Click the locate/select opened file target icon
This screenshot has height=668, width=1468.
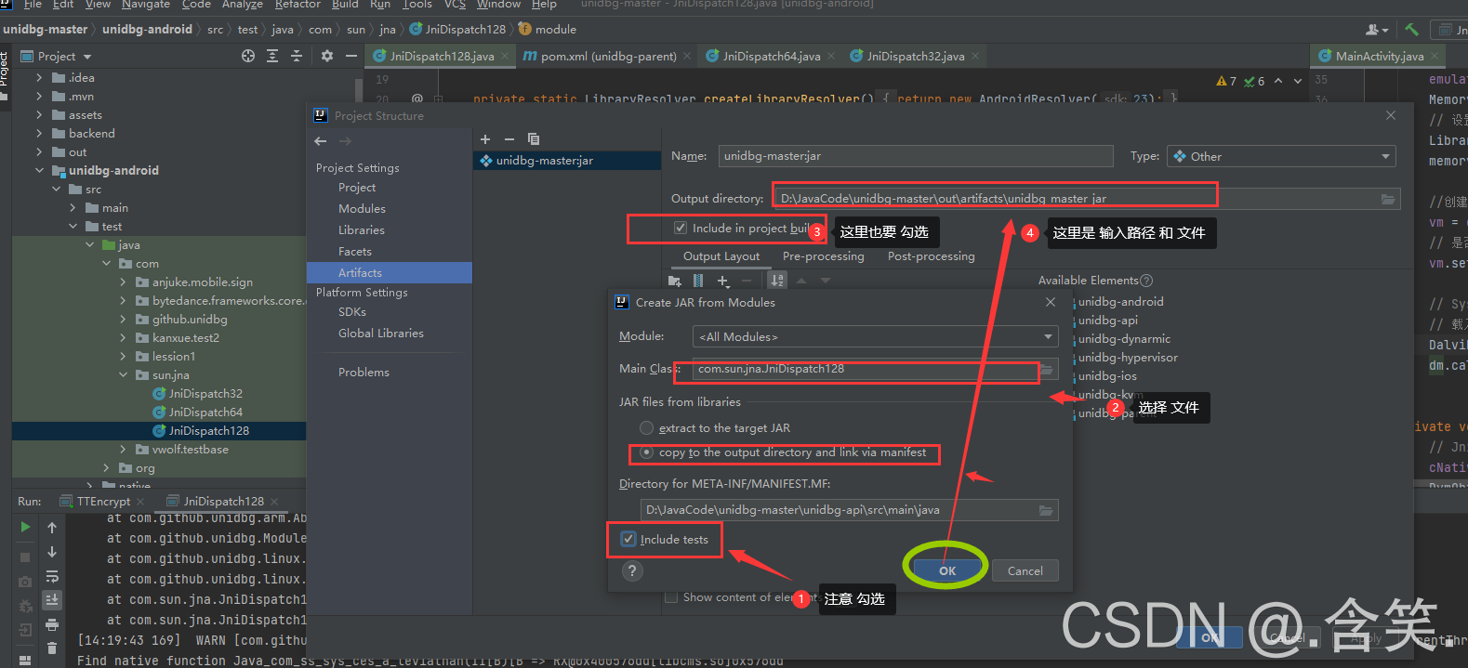[x=248, y=56]
